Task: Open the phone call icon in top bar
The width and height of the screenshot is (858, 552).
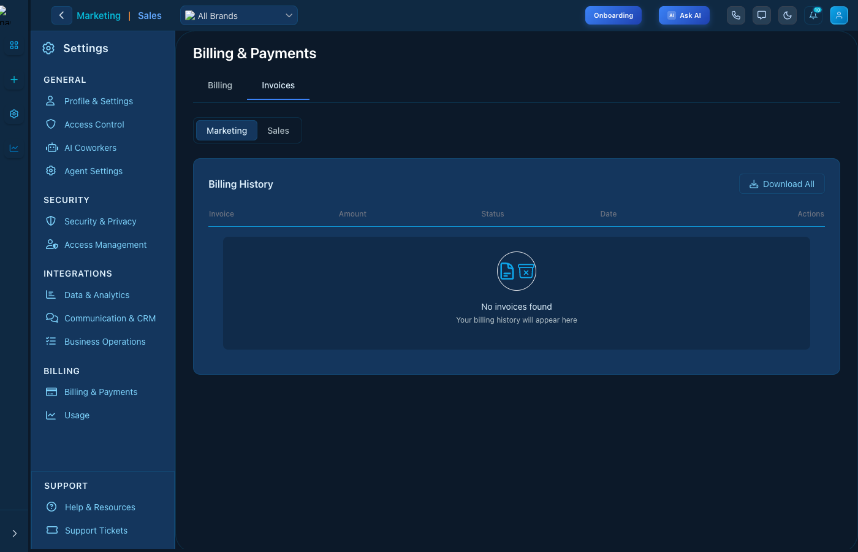Action: click(x=736, y=15)
